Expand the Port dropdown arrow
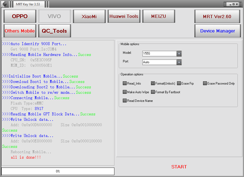 coord(179,62)
